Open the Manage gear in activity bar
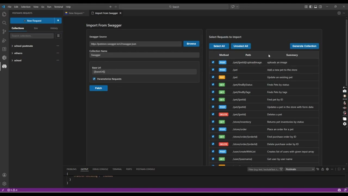 (4, 184)
